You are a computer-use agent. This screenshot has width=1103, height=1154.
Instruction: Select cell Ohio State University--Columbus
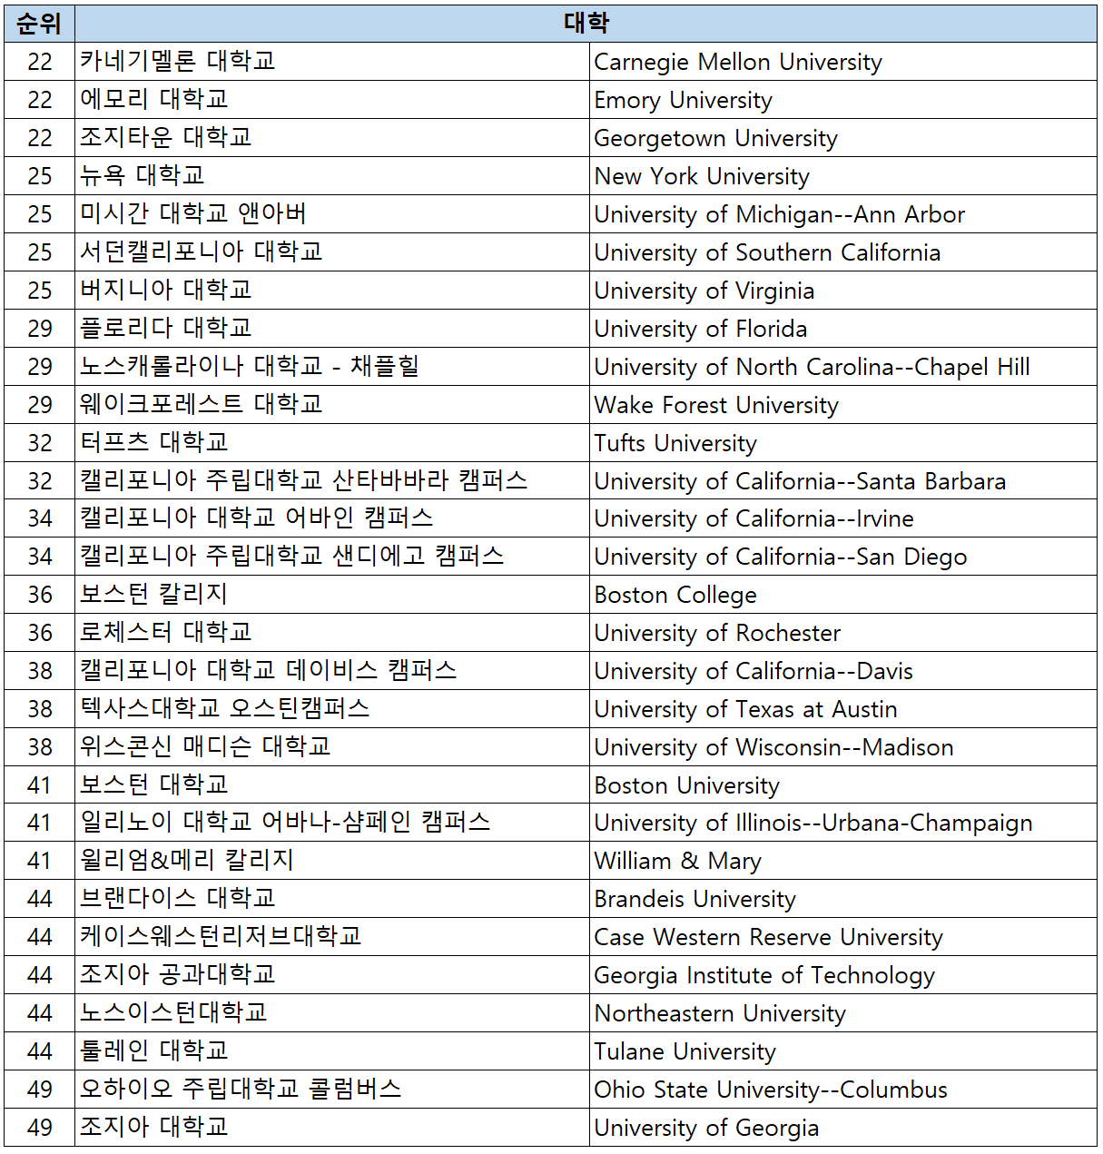843,1090
